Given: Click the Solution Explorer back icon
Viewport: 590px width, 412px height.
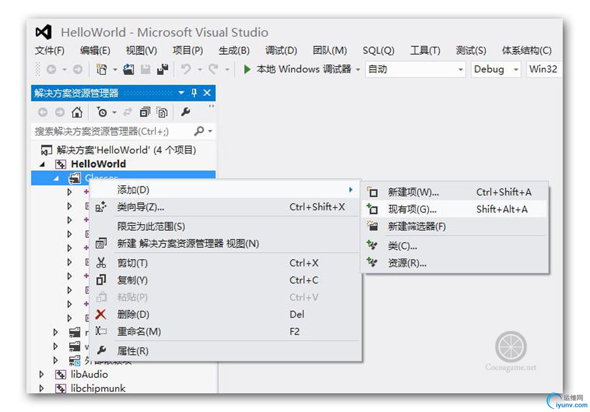Looking at the screenshot, I should [43, 112].
